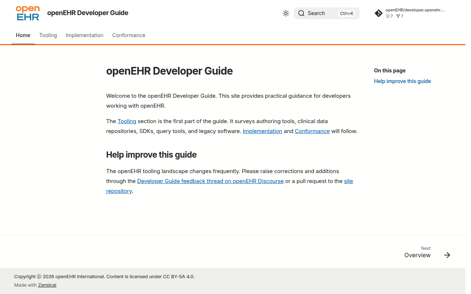Open the Search field

327,13
